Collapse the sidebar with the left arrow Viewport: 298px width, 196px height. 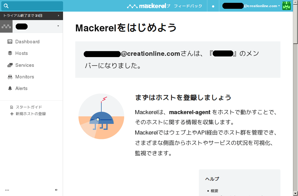click(x=56, y=190)
